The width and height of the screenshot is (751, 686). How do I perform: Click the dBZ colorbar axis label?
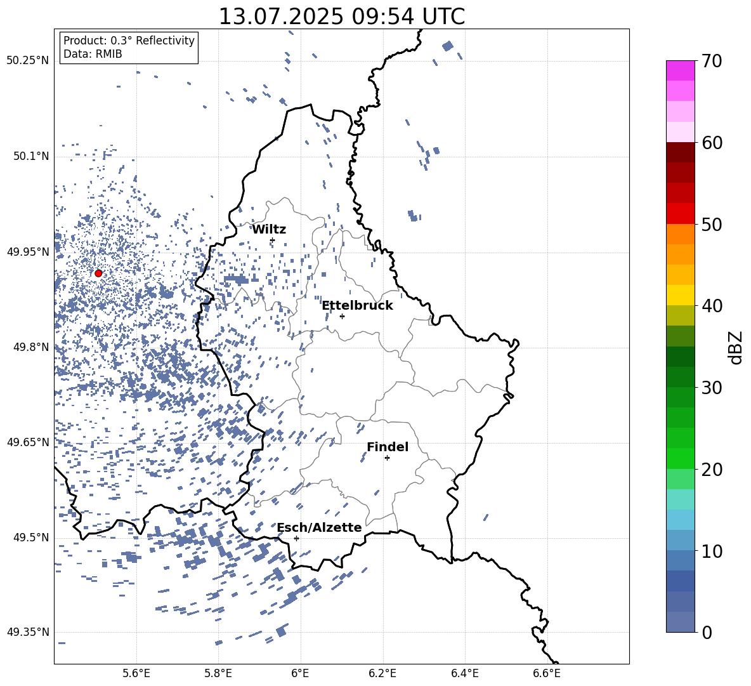[x=736, y=347]
